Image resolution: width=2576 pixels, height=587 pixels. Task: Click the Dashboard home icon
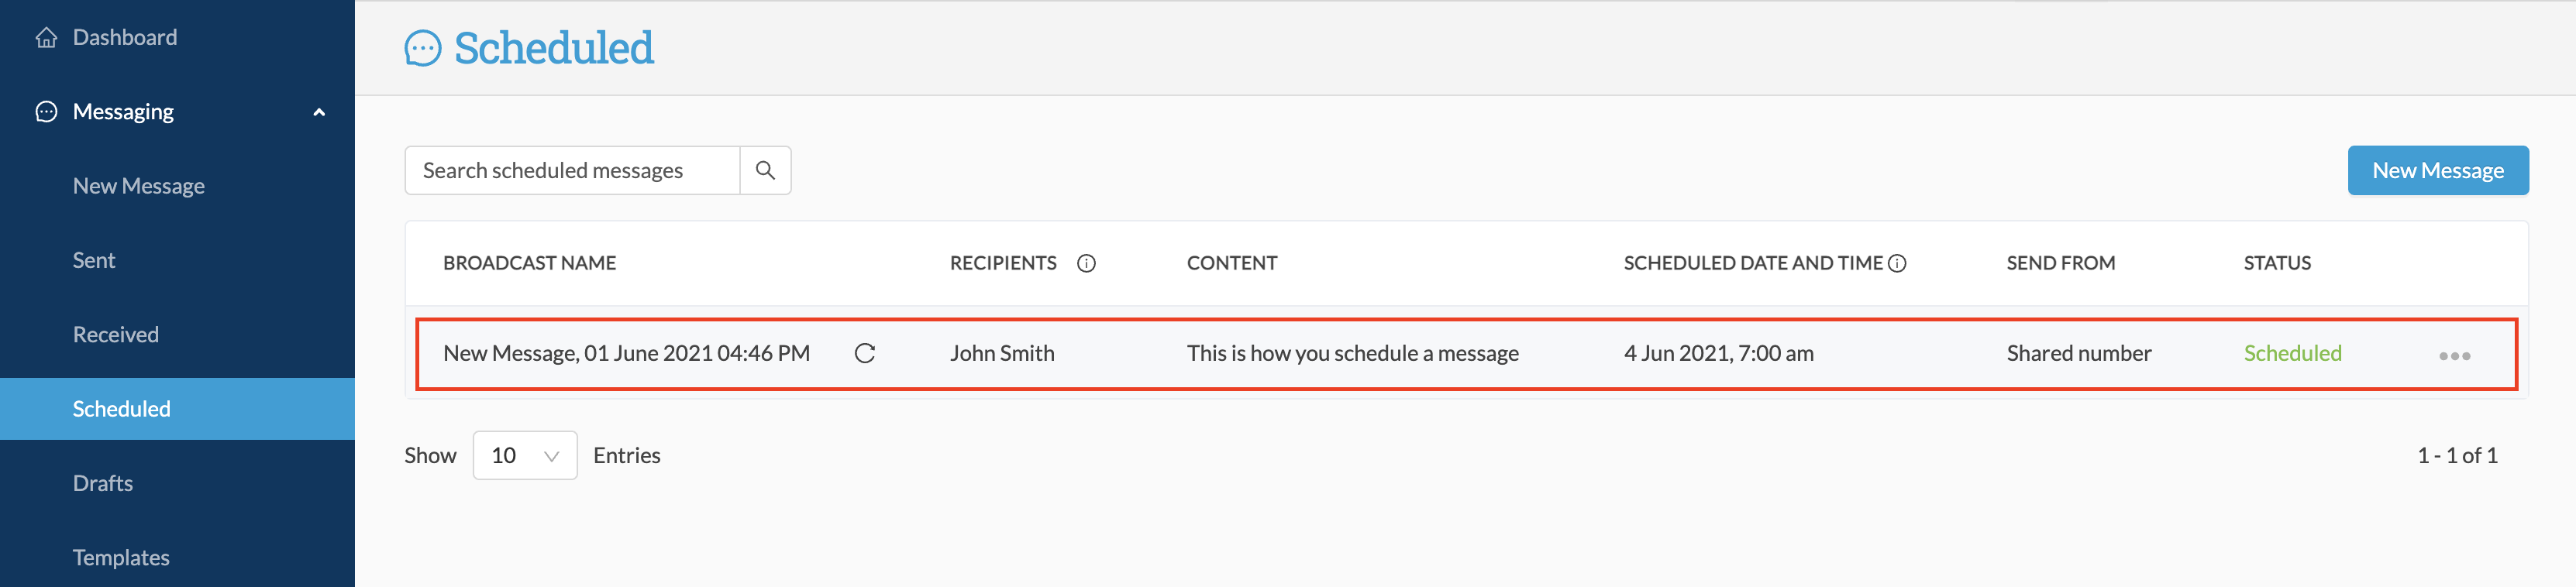point(46,38)
